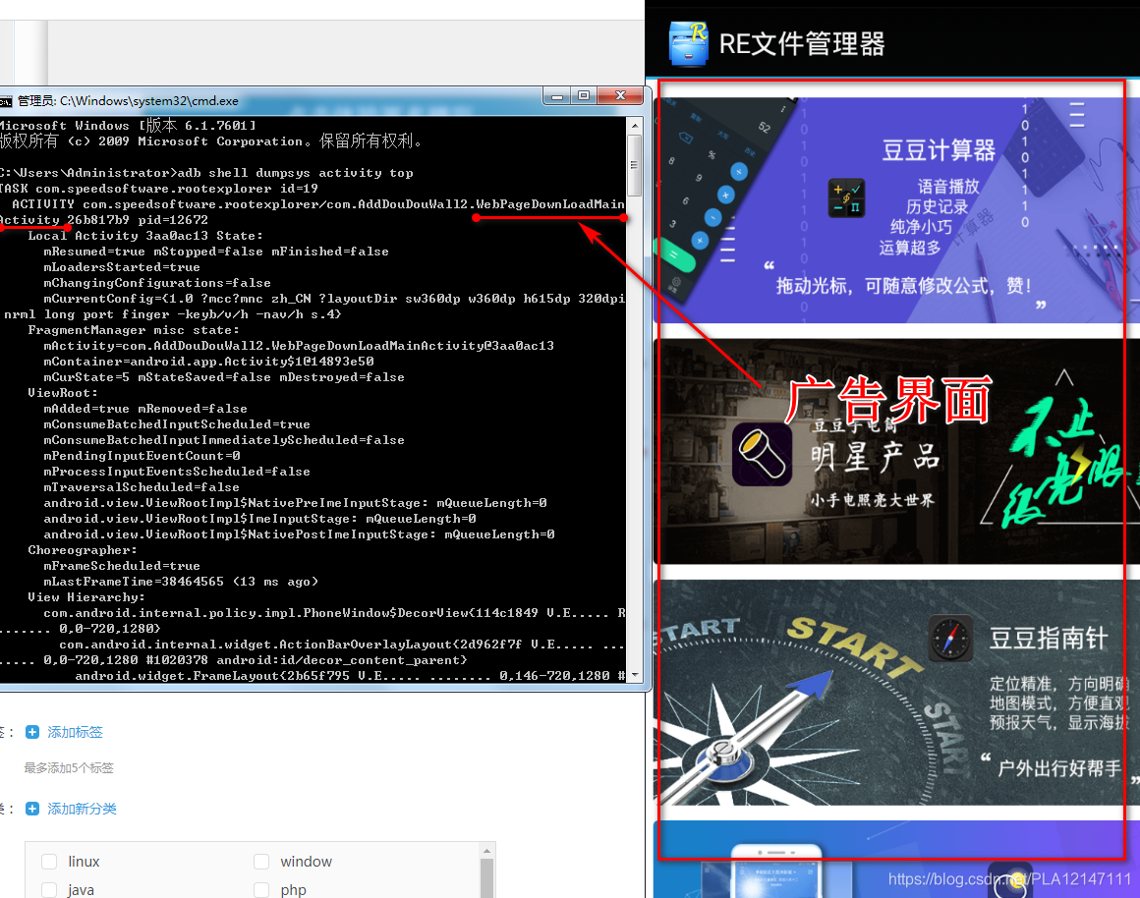Close the cmd.exe window
The height and width of the screenshot is (898, 1140).
620,96
